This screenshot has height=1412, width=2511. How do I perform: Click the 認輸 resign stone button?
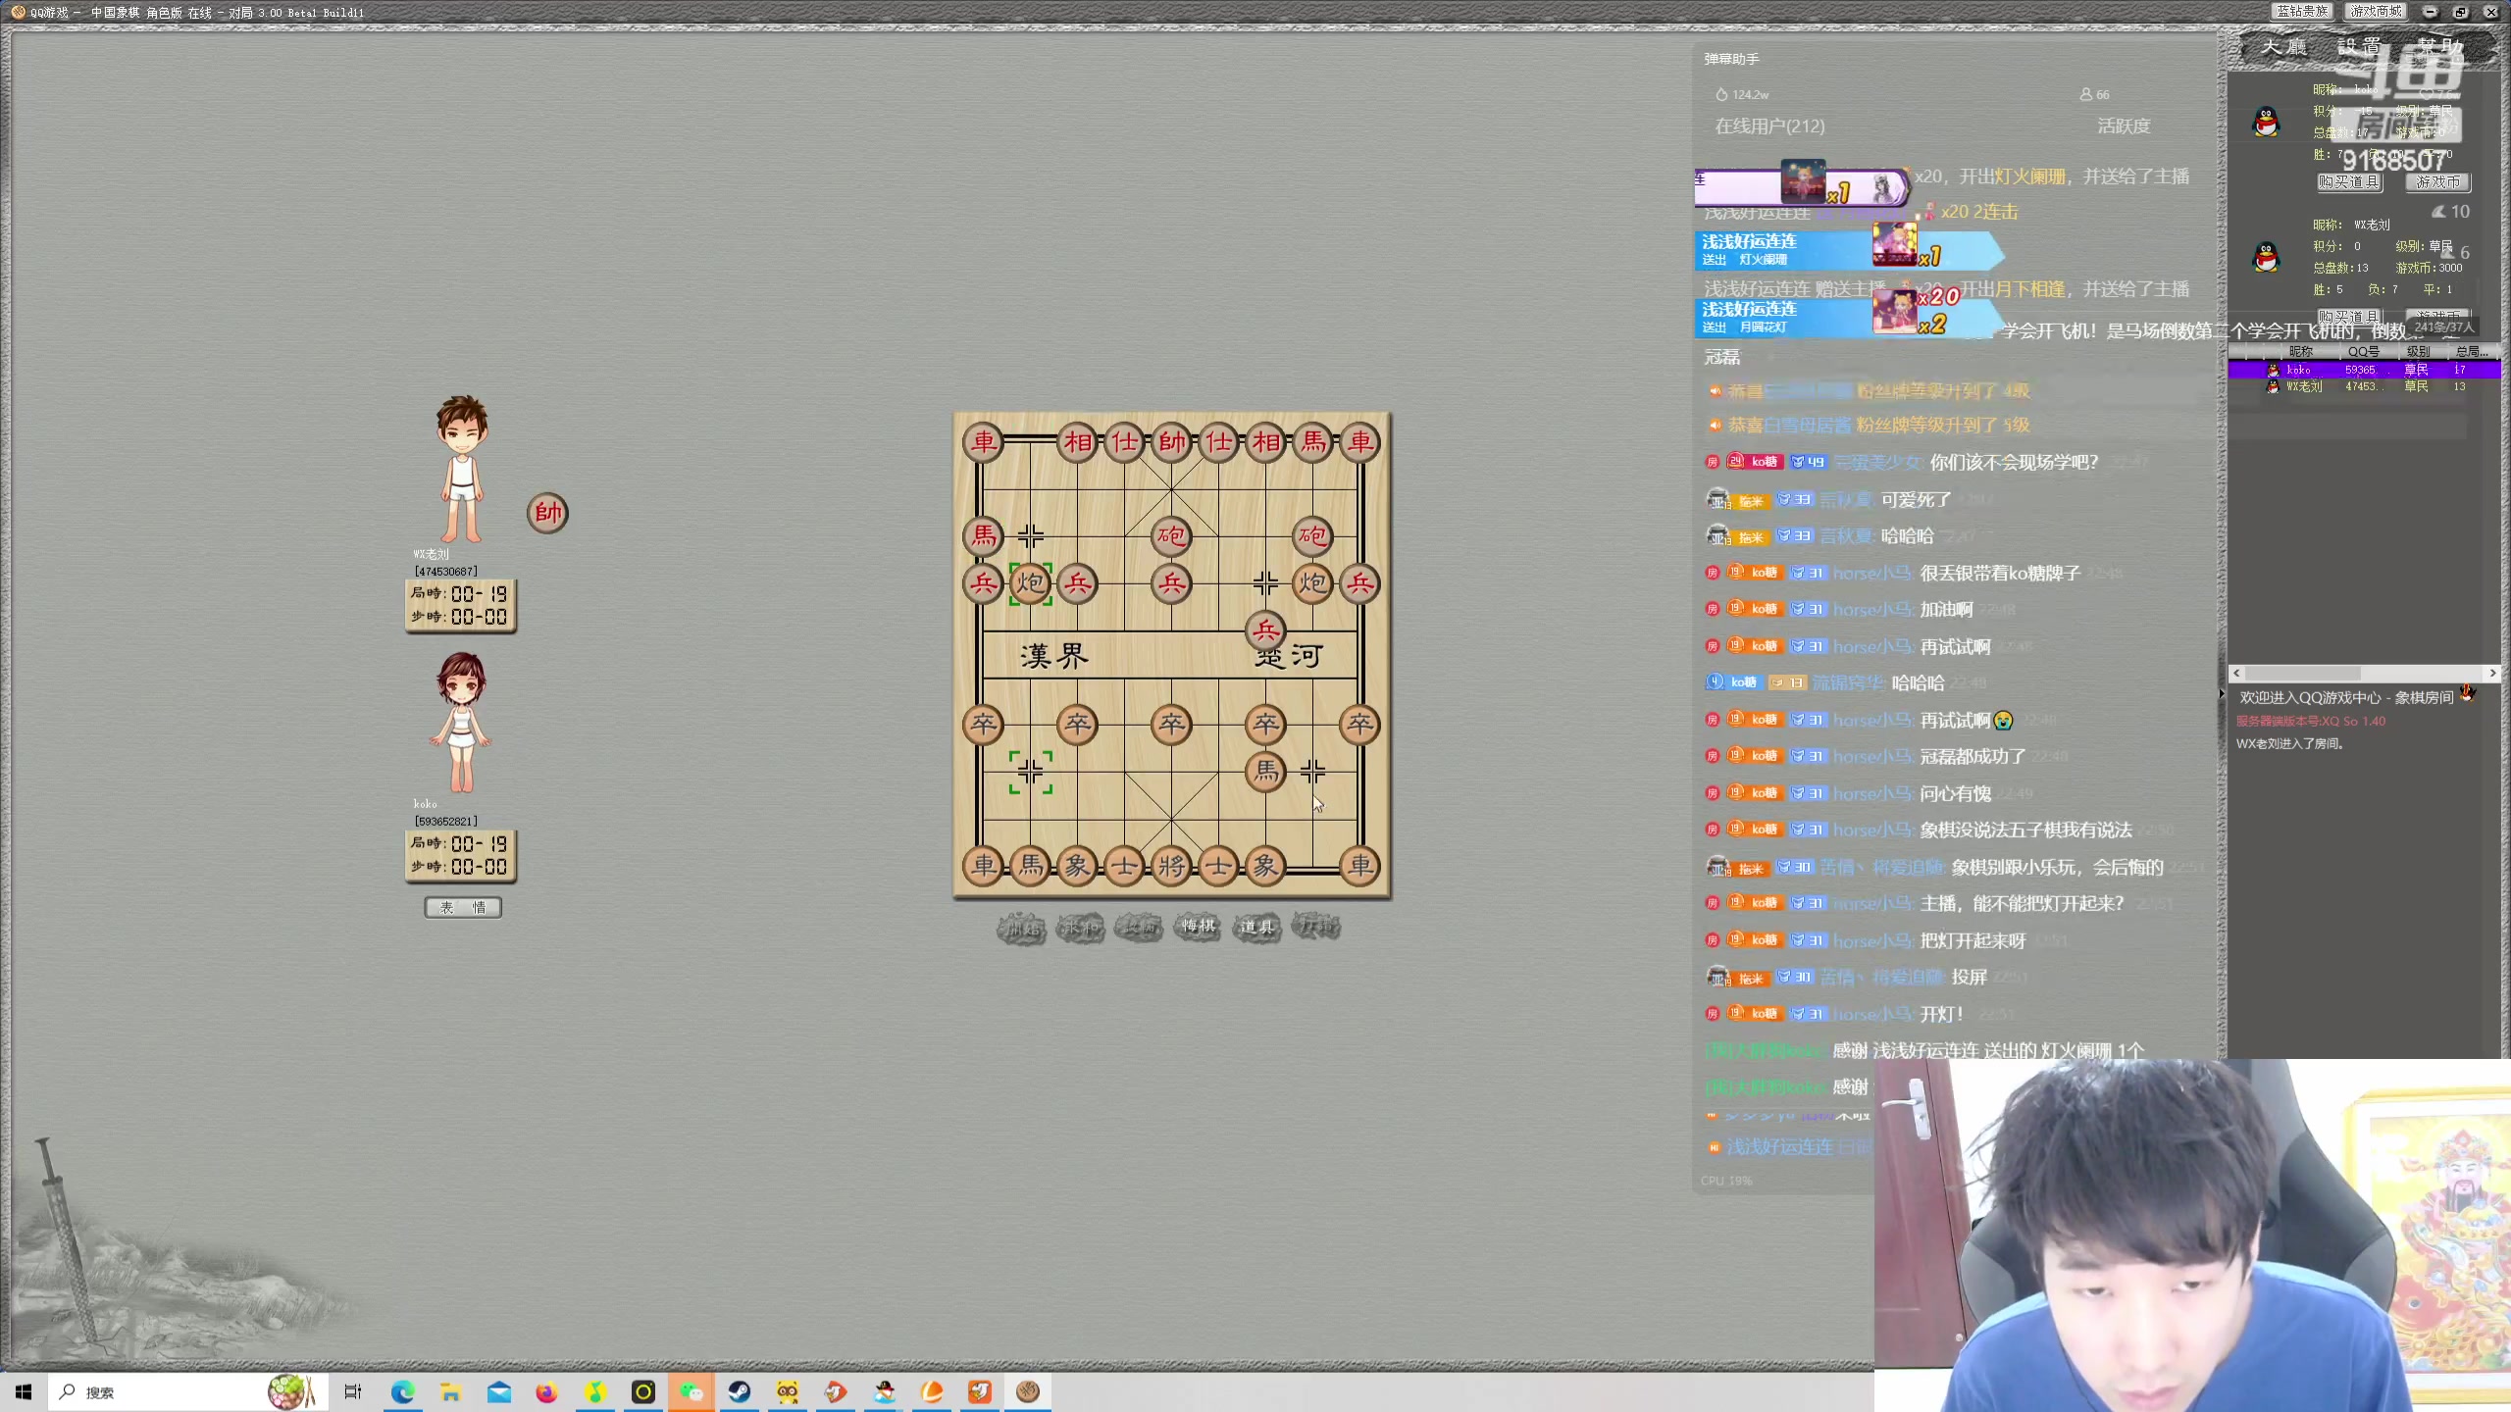[1139, 927]
